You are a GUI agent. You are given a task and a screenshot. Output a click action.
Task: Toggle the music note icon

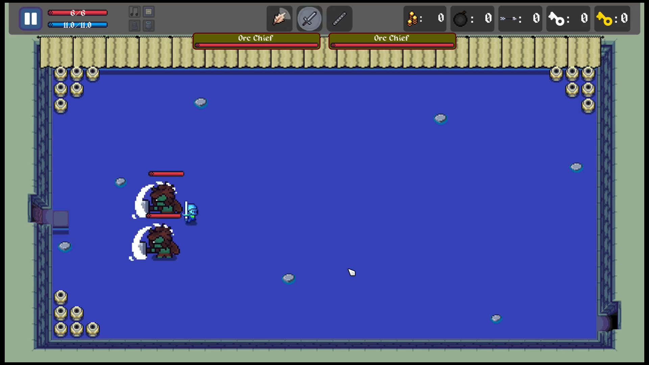tap(135, 12)
